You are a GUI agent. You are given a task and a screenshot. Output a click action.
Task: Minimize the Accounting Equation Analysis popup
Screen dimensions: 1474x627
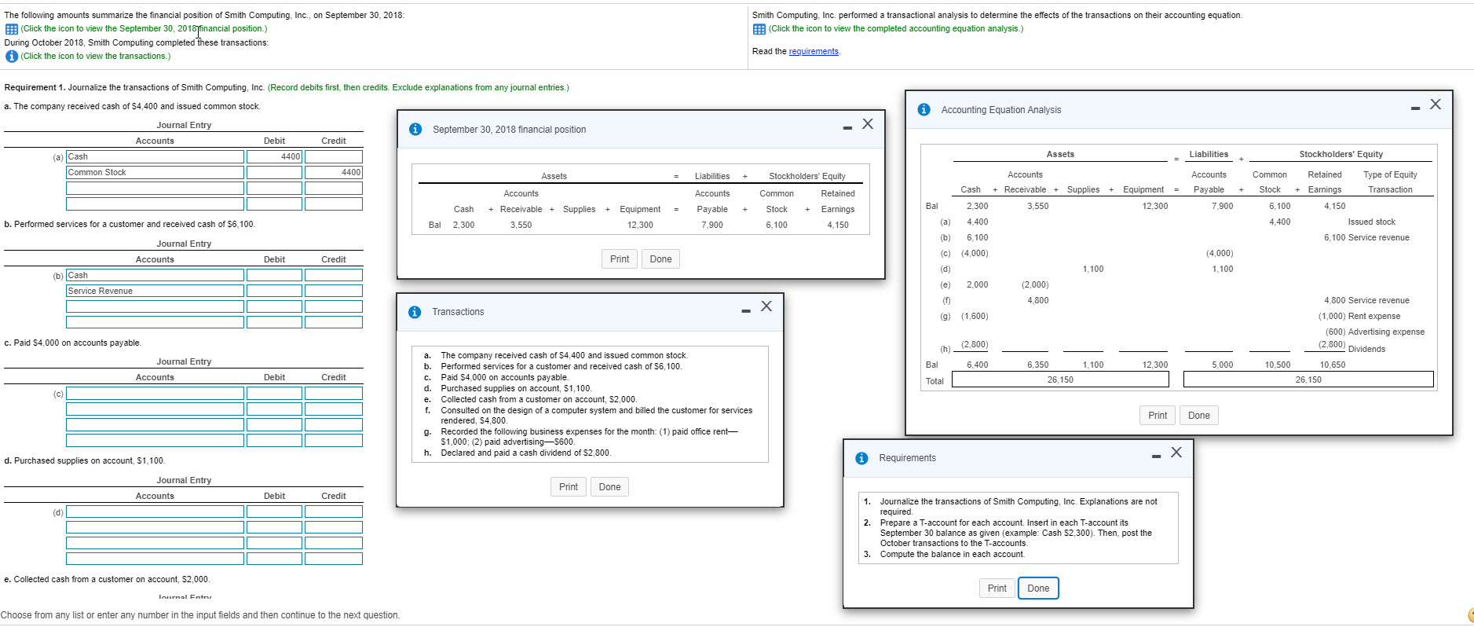[1414, 107]
